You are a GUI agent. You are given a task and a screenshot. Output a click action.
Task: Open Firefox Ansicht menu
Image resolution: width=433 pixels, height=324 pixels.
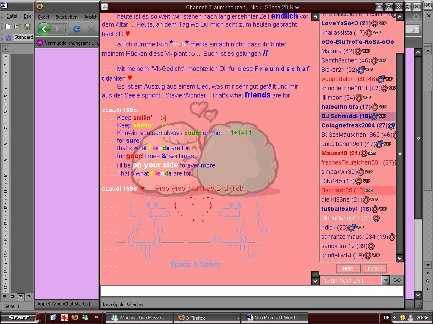(91, 17)
